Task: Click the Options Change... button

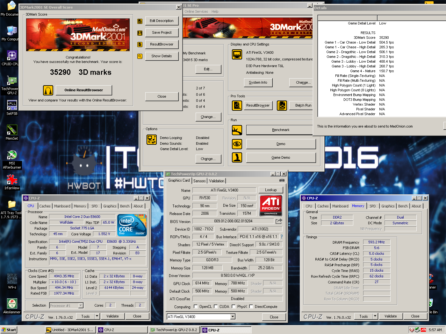Action: [208, 159]
